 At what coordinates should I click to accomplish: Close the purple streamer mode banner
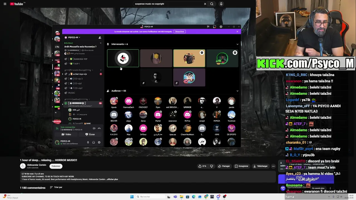[237, 31]
